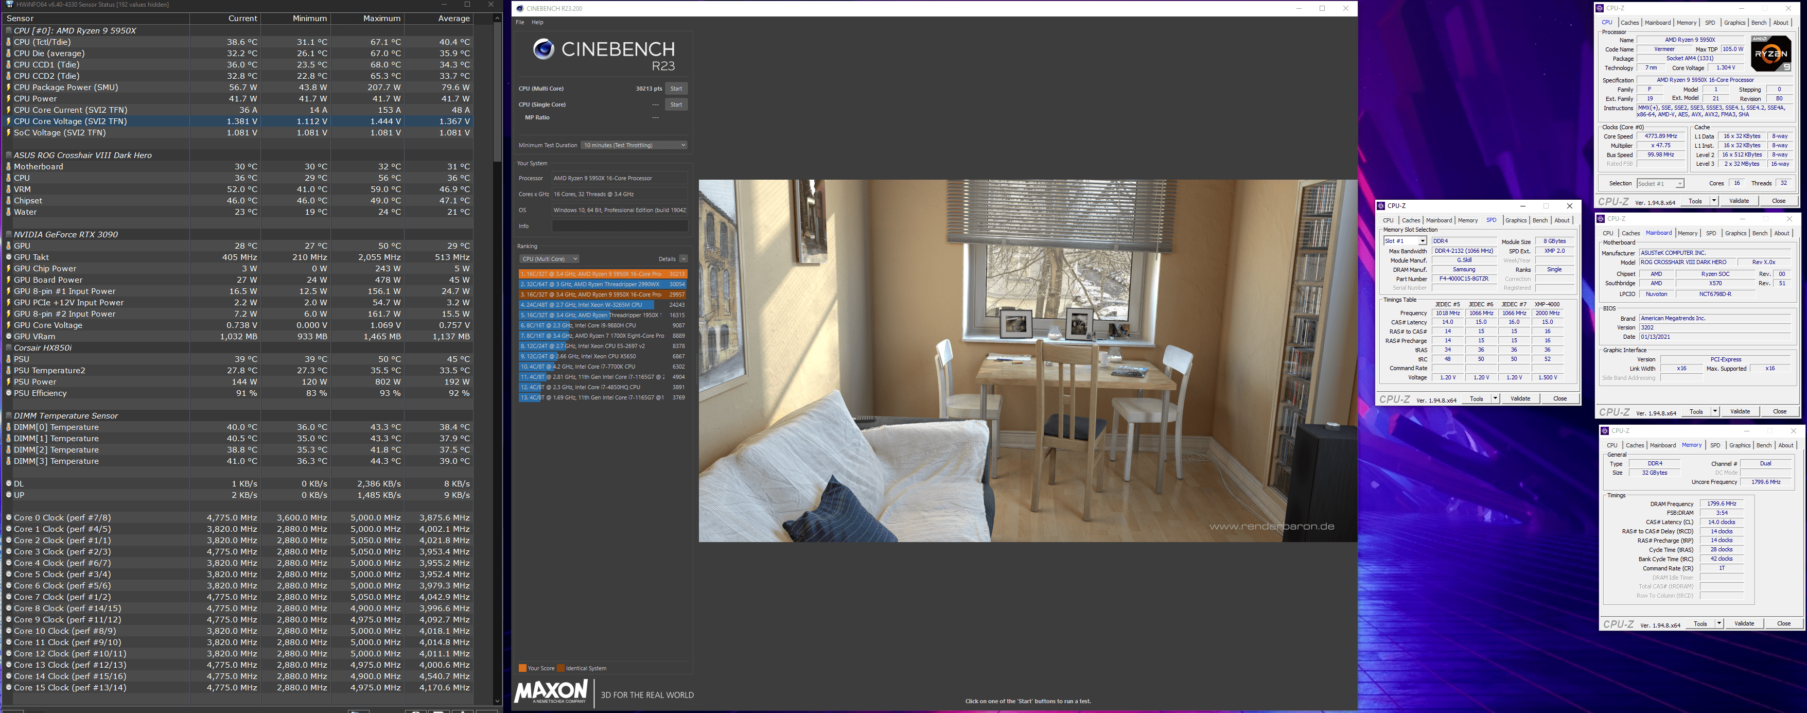The image size is (1807, 713).
Task: Click the icon beside CPU (Tctl/Tdie) sensor row
Action: [x=8, y=42]
